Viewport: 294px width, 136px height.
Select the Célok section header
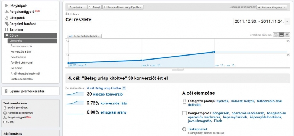(x=31, y=35)
